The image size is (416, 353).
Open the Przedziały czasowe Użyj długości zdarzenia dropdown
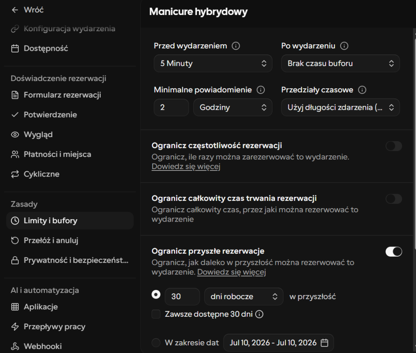[x=340, y=108]
